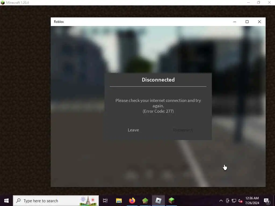
Task: Show hidden system tray icons
Action: click(x=221, y=201)
